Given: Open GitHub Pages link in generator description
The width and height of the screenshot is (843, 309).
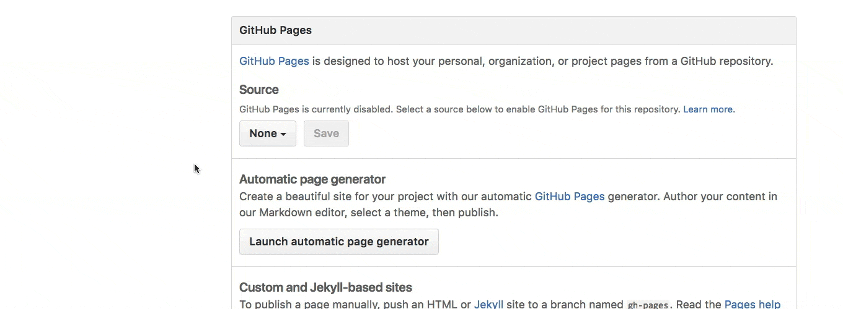Looking at the screenshot, I should click(x=569, y=197).
